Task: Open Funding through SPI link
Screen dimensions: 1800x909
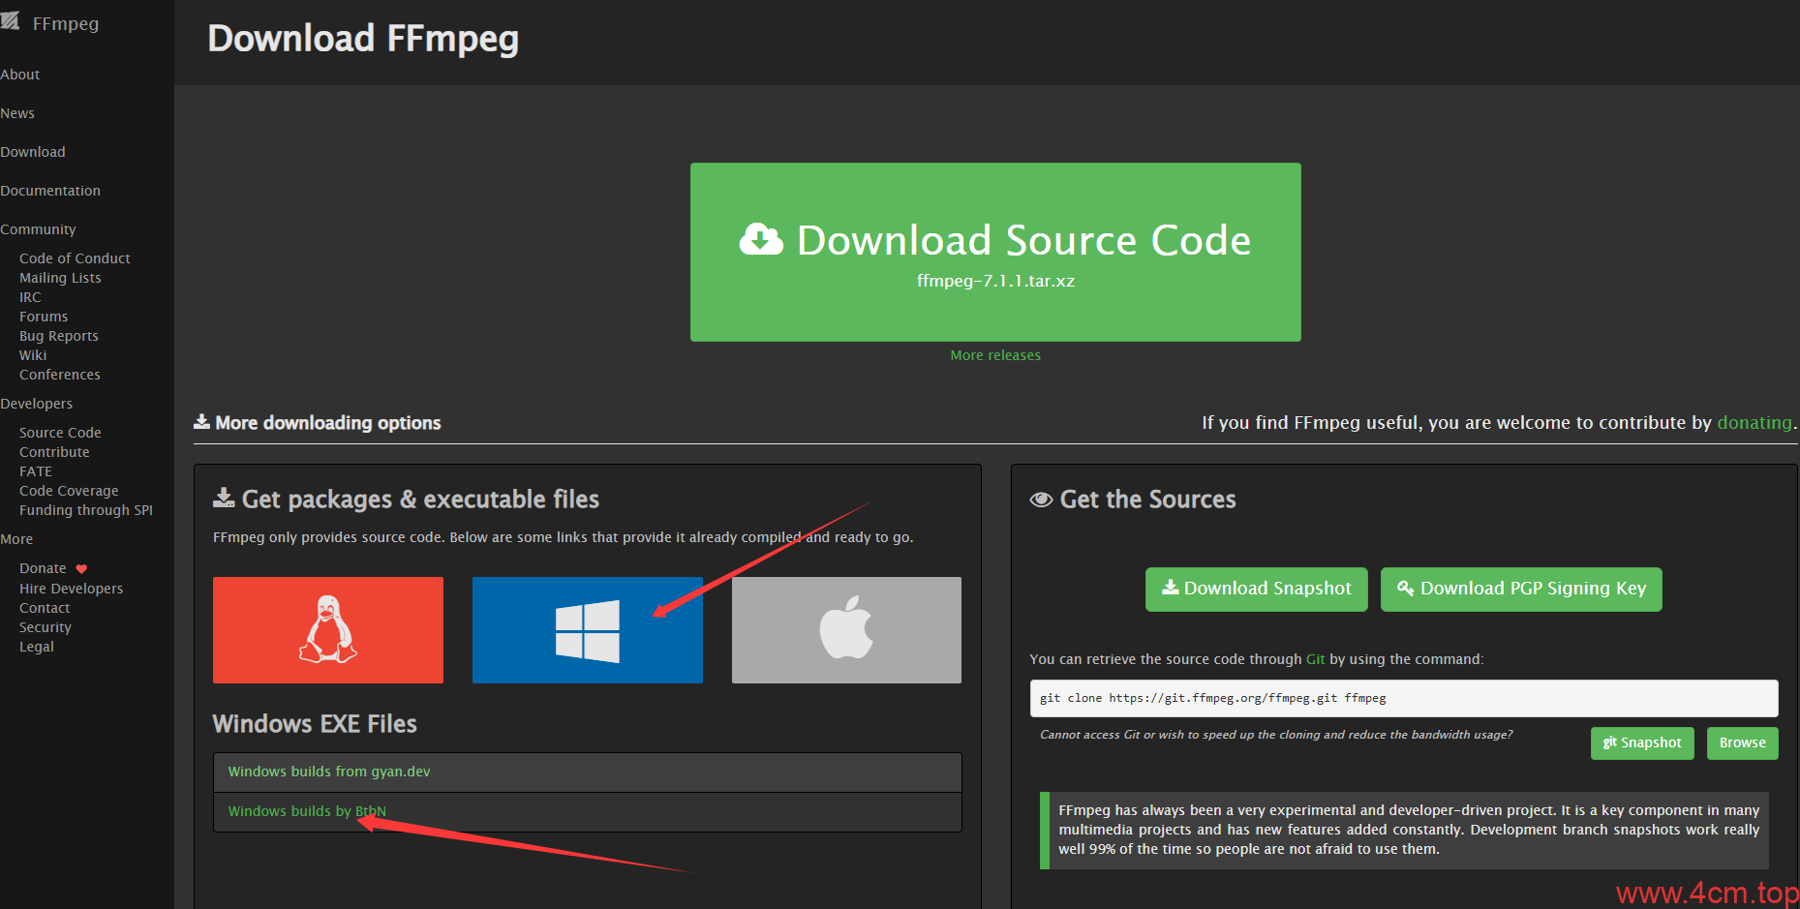Action: click(x=86, y=510)
